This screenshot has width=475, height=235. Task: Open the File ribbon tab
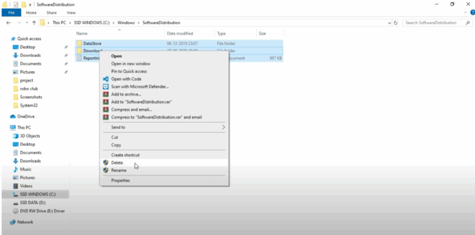click(x=12, y=12)
